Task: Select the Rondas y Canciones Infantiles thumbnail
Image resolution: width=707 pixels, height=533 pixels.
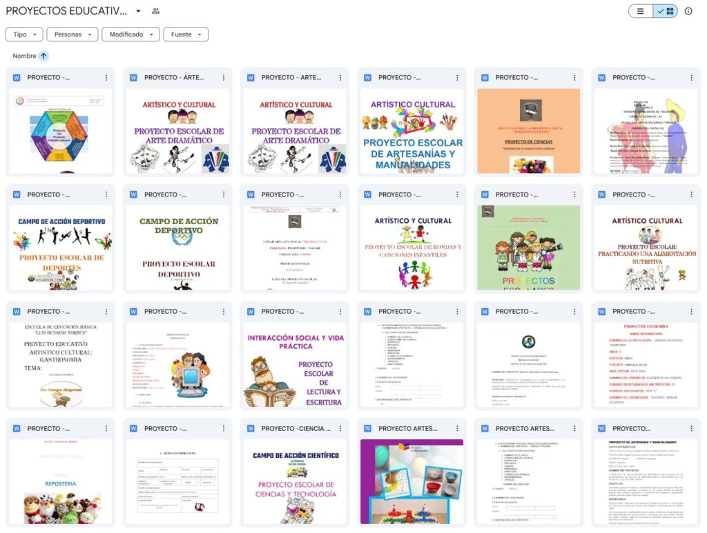Action: tap(411, 247)
